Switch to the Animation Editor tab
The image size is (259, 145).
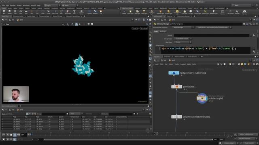pyautogui.click(x=18, y=16)
